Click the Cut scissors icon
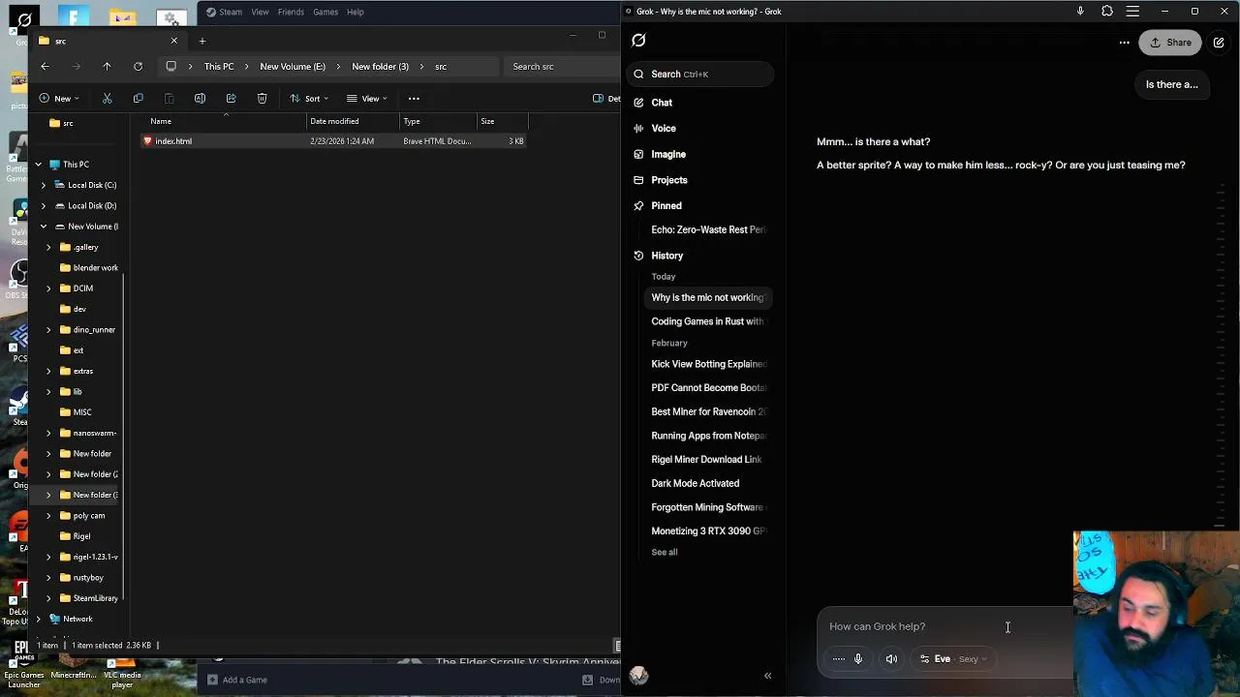The image size is (1240, 697). [x=108, y=98]
